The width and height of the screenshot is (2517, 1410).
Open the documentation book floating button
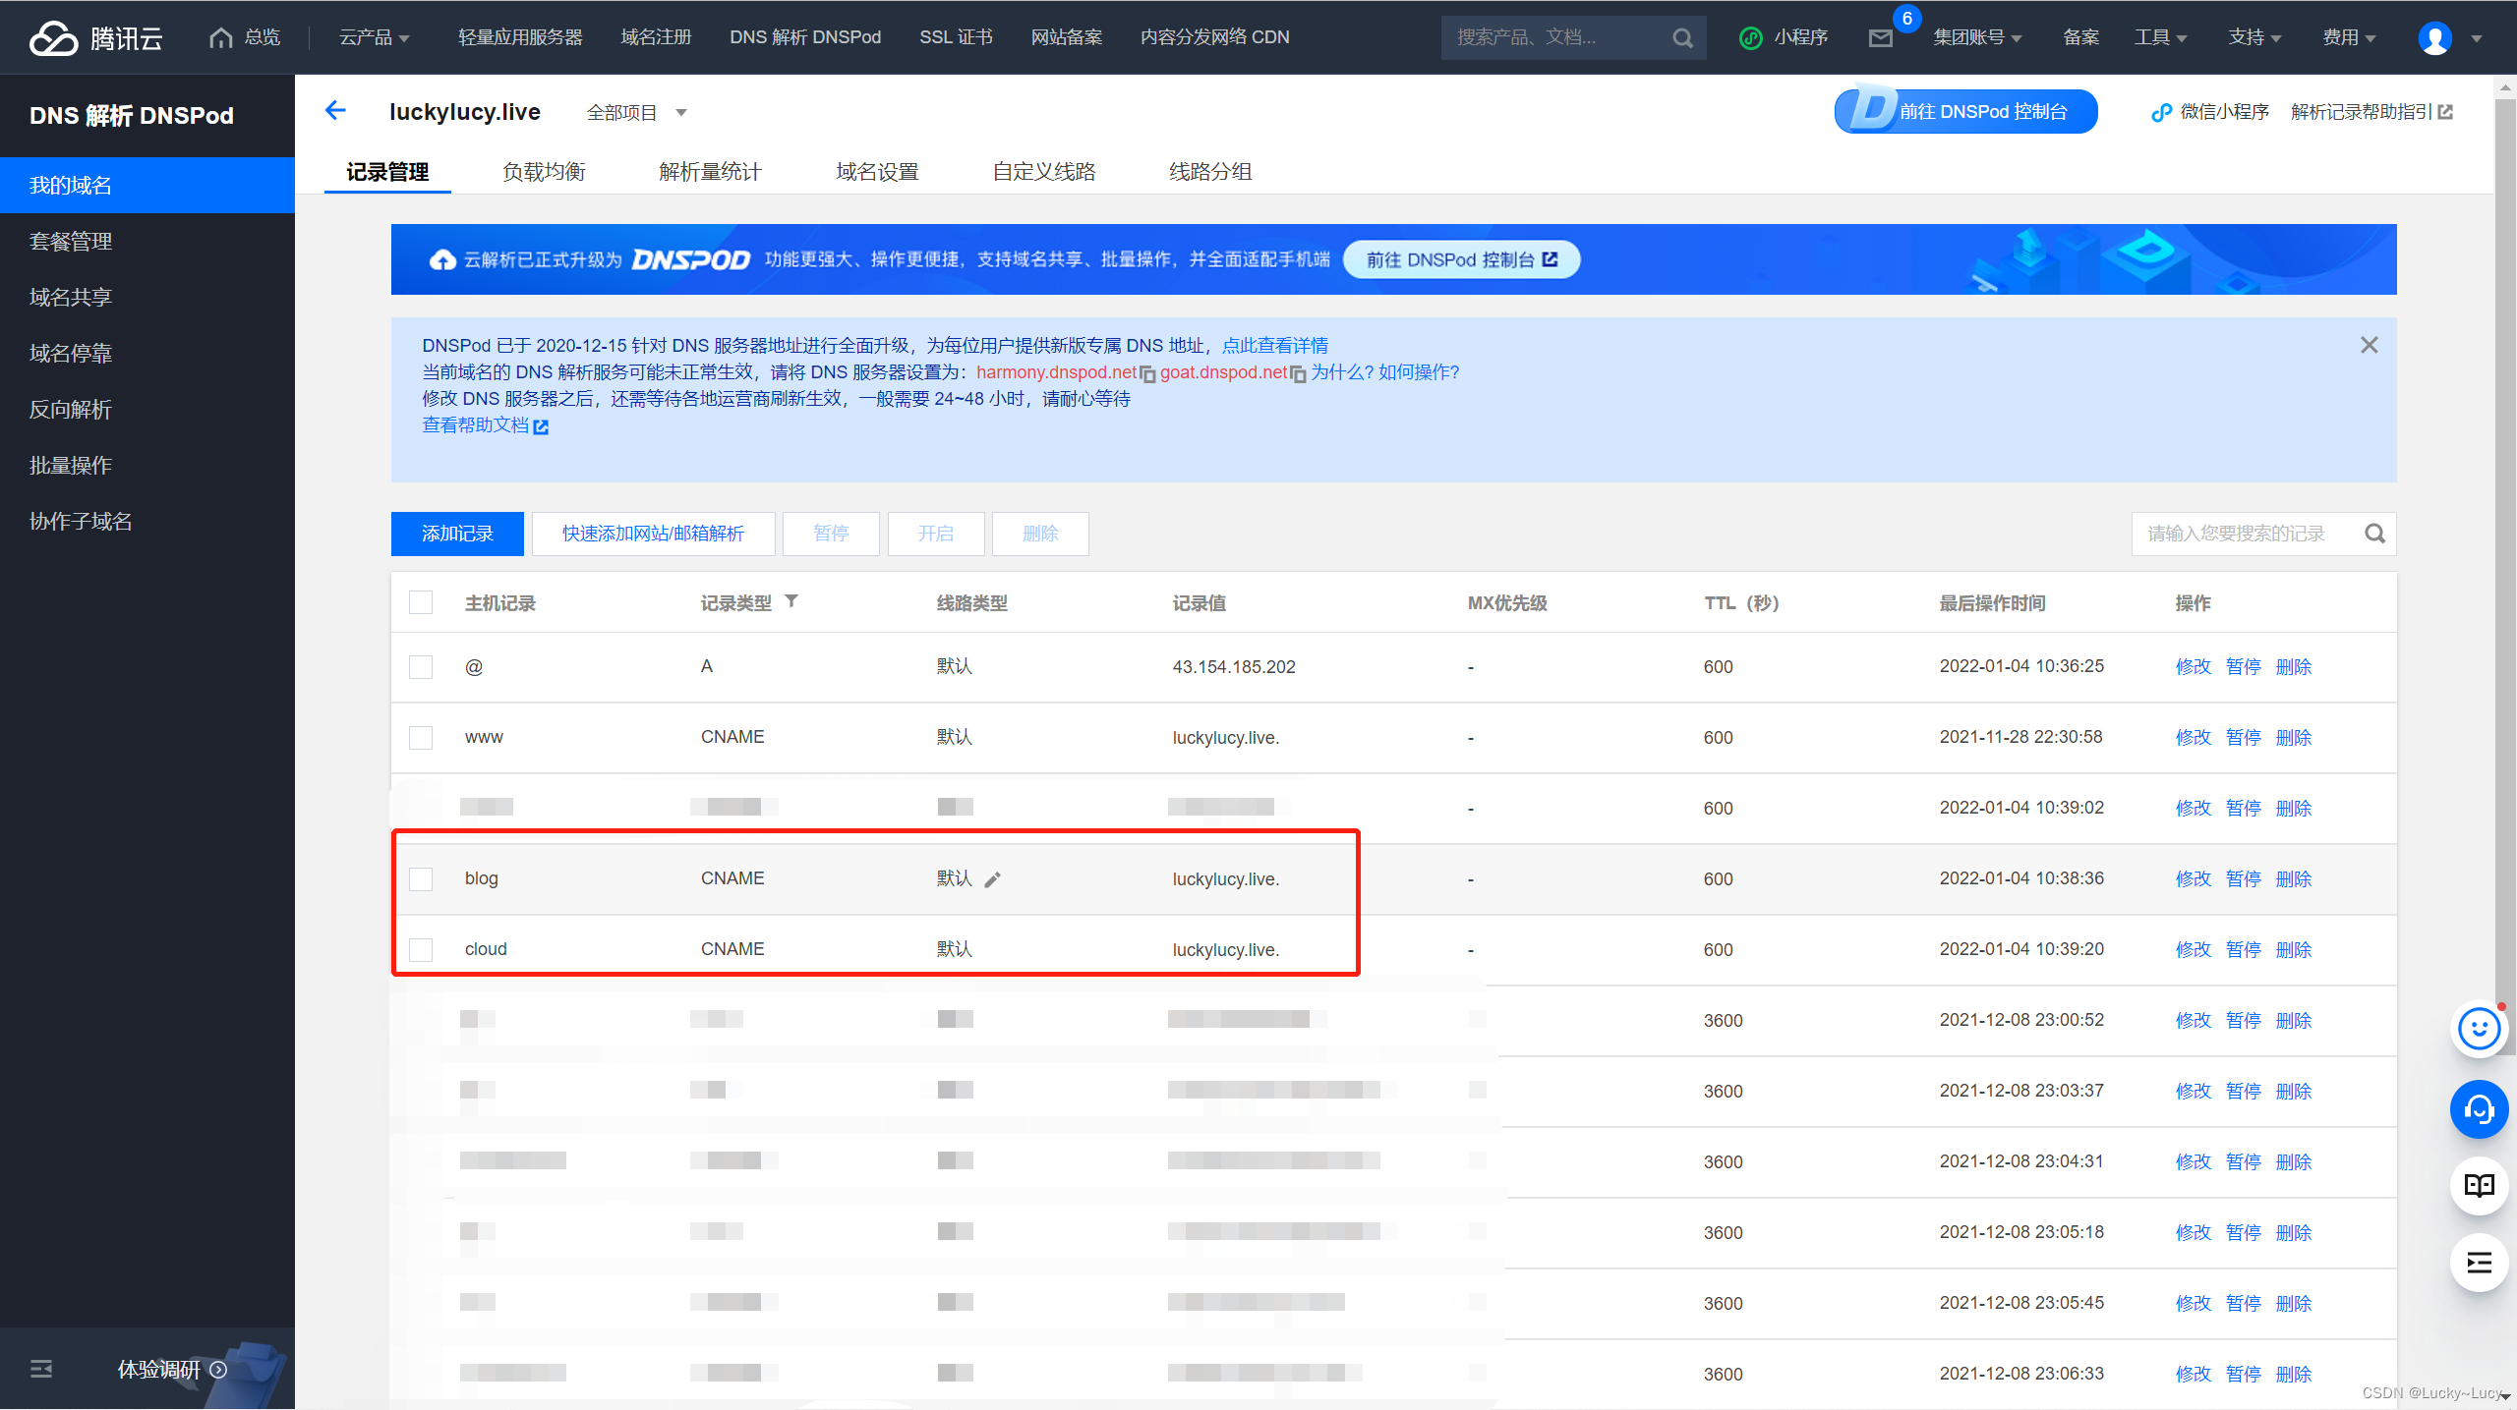(2479, 1186)
